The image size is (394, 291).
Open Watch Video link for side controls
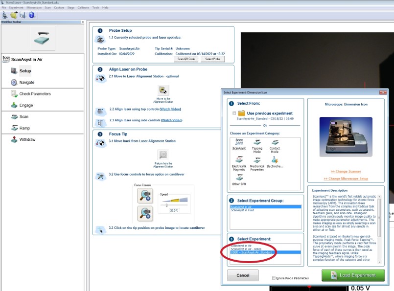click(172, 120)
